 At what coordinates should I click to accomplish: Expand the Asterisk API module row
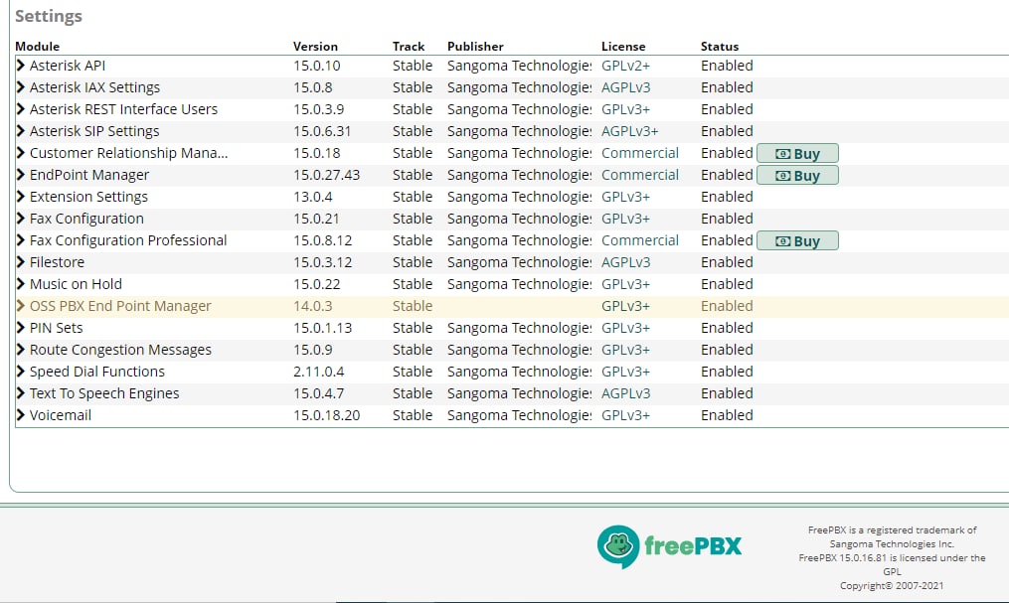pos(21,66)
